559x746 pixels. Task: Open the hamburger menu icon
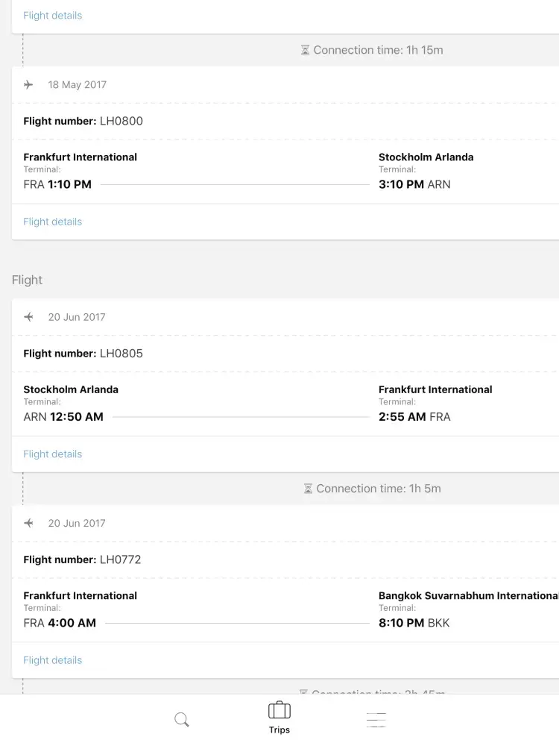(376, 720)
